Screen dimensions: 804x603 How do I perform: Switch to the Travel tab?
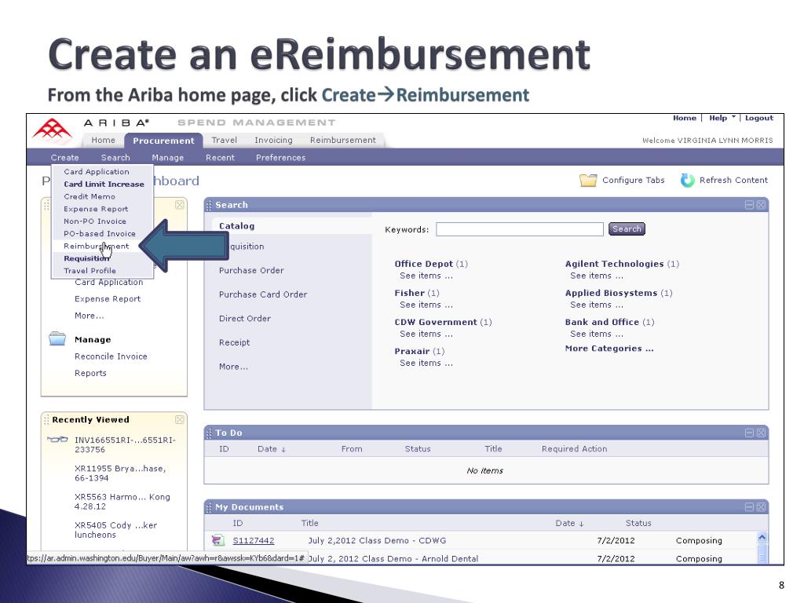[224, 140]
